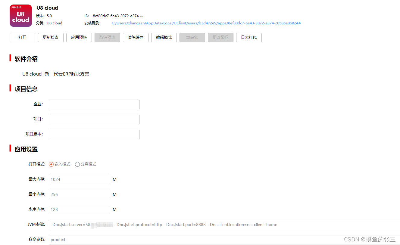
Task: Click the 最大内存 field showing 1024
Action: [x=79, y=179]
